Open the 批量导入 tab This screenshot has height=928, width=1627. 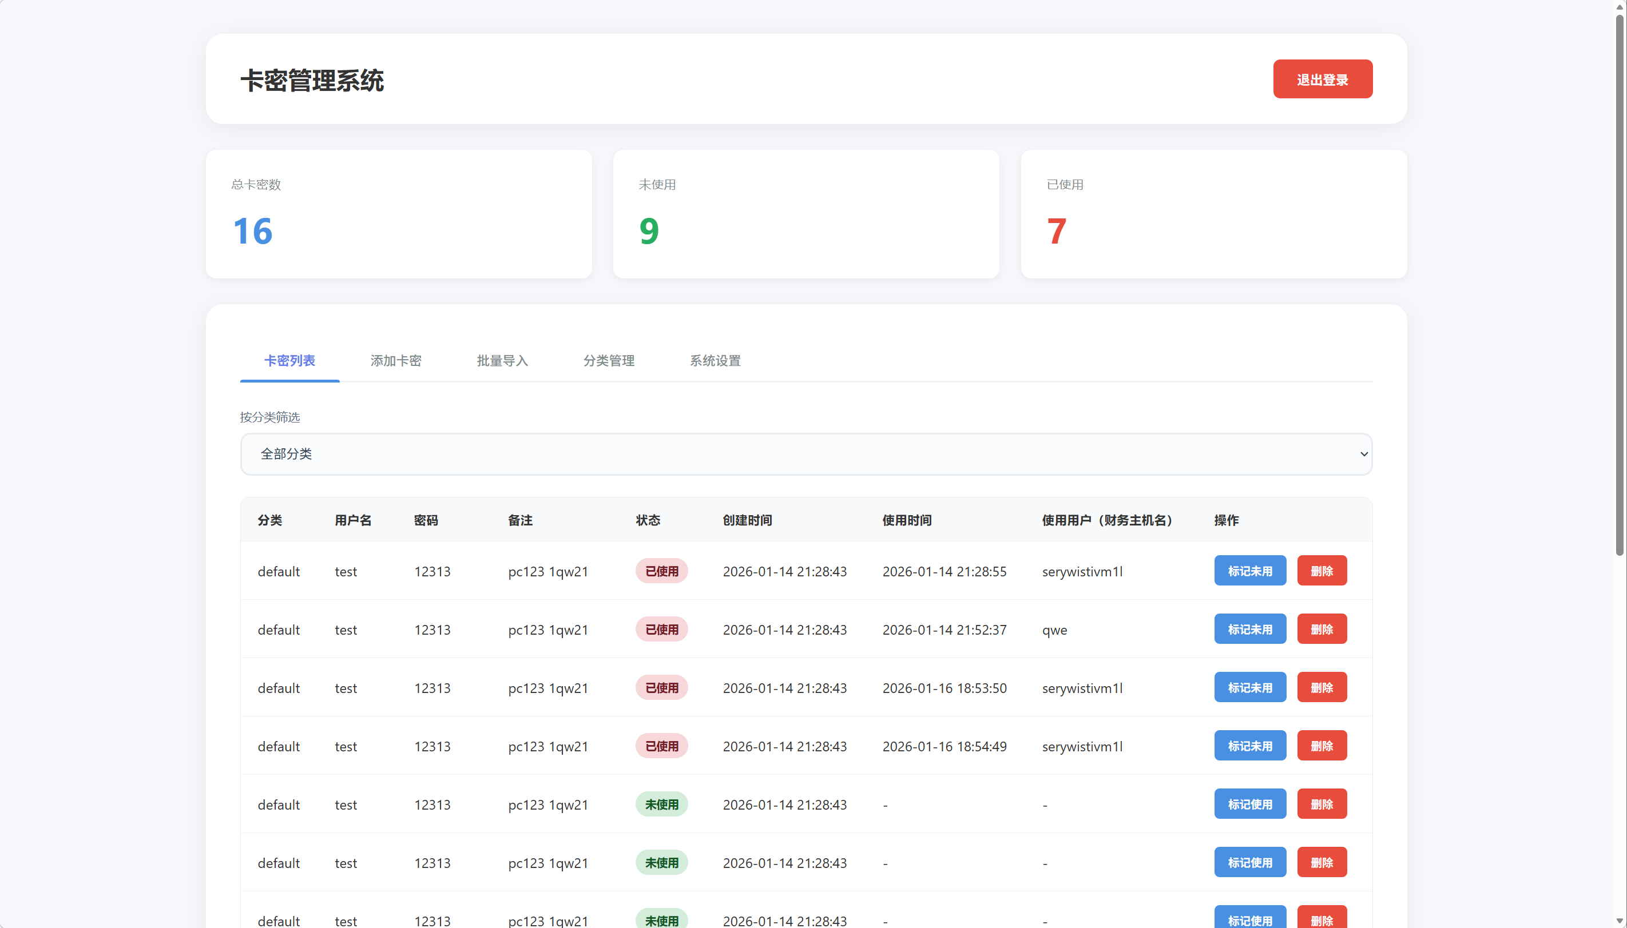click(x=502, y=361)
